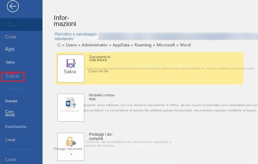Click Chiudi to close the document
The image size is (258, 164).
(x=10, y=140)
